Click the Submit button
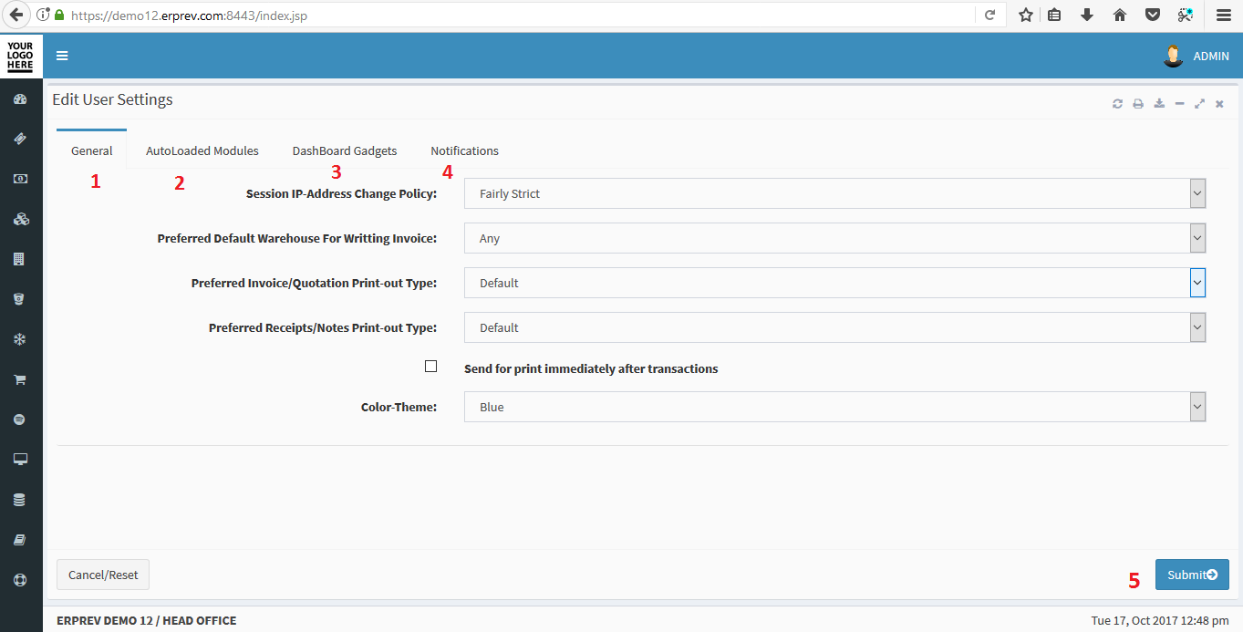 1191,575
